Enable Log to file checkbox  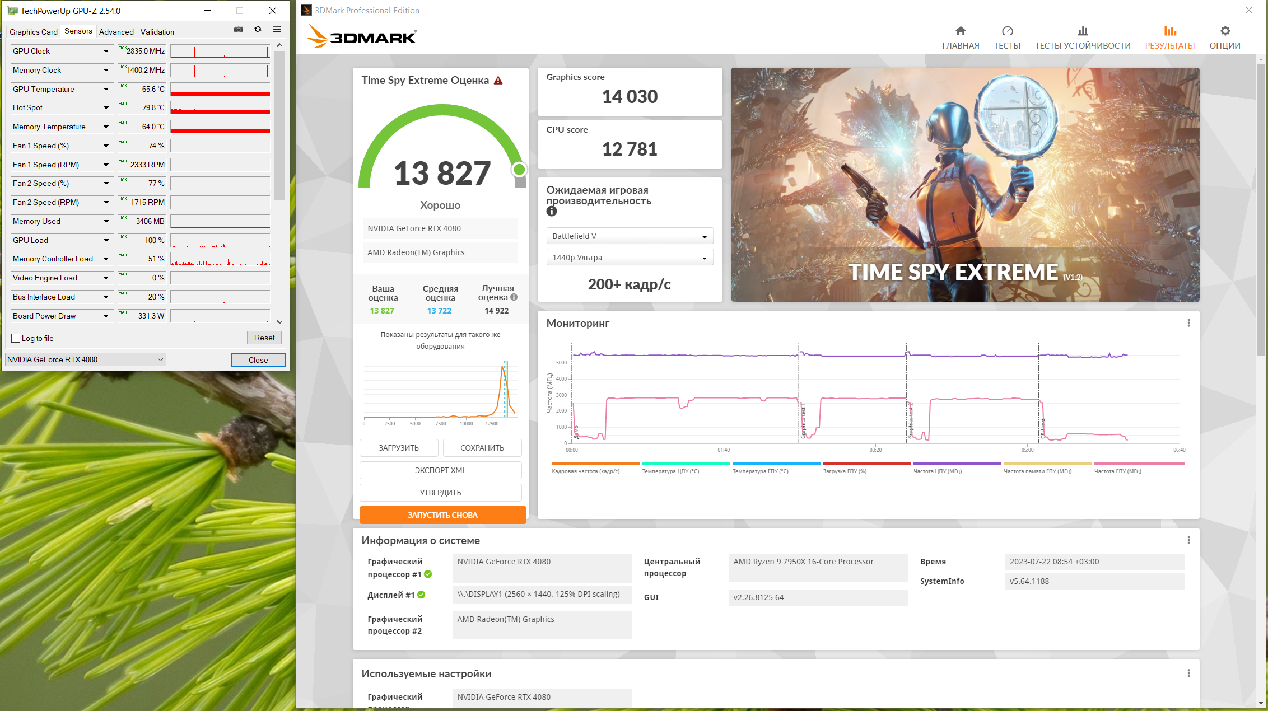pyautogui.click(x=16, y=338)
